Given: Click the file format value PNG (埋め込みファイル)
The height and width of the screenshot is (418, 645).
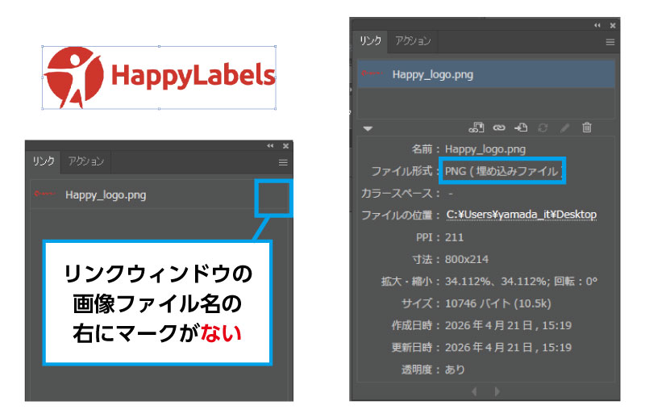Looking at the screenshot, I should click(504, 171).
